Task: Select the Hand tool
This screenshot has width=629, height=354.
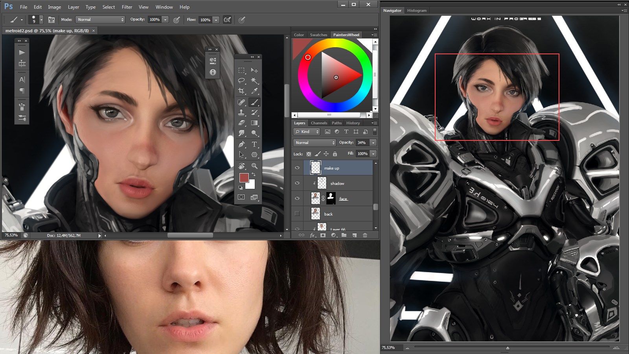Action: pyautogui.click(x=242, y=166)
